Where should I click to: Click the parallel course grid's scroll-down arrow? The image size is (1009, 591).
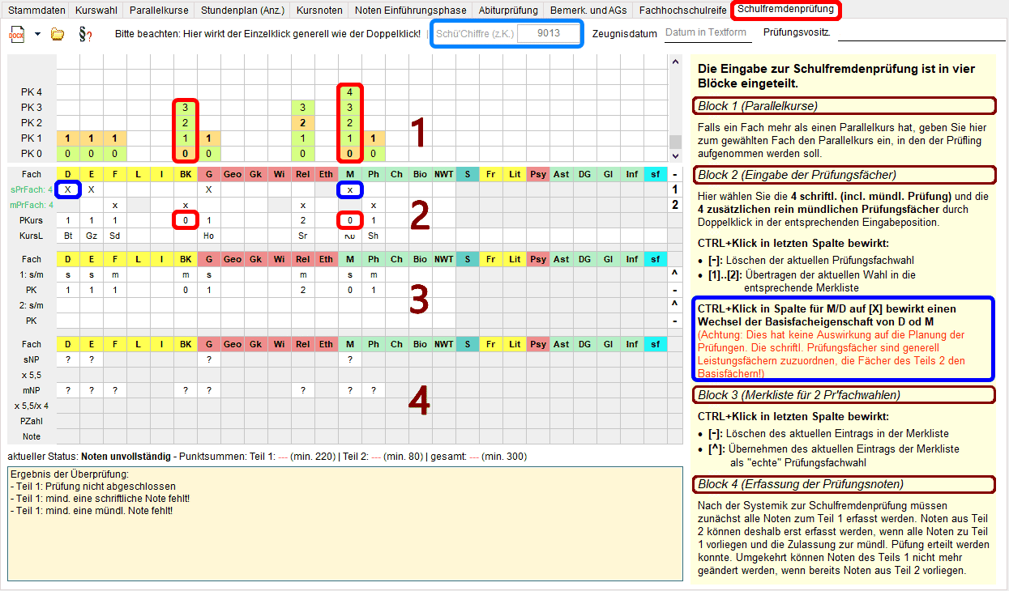pyautogui.click(x=674, y=154)
